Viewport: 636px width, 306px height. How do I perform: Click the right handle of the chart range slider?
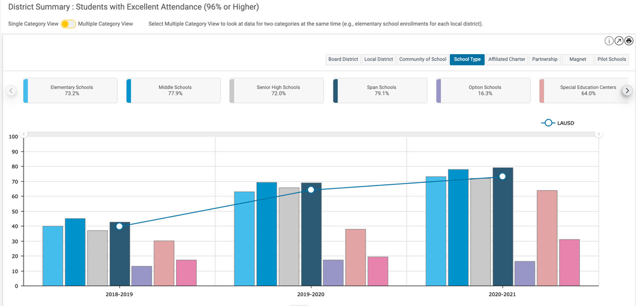598,134
